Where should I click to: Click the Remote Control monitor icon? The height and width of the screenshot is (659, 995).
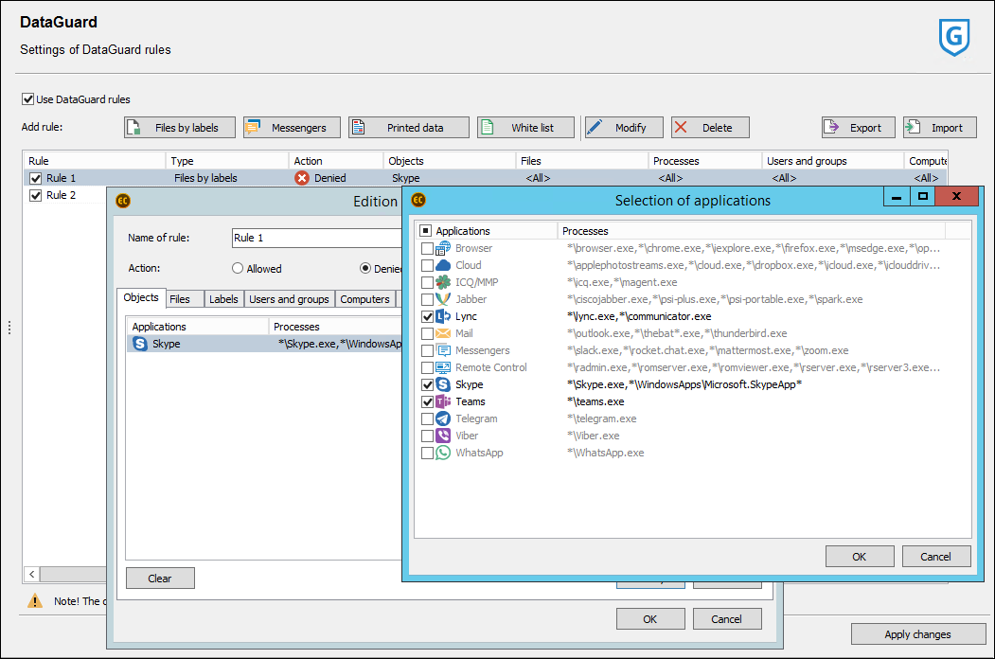(x=443, y=367)
